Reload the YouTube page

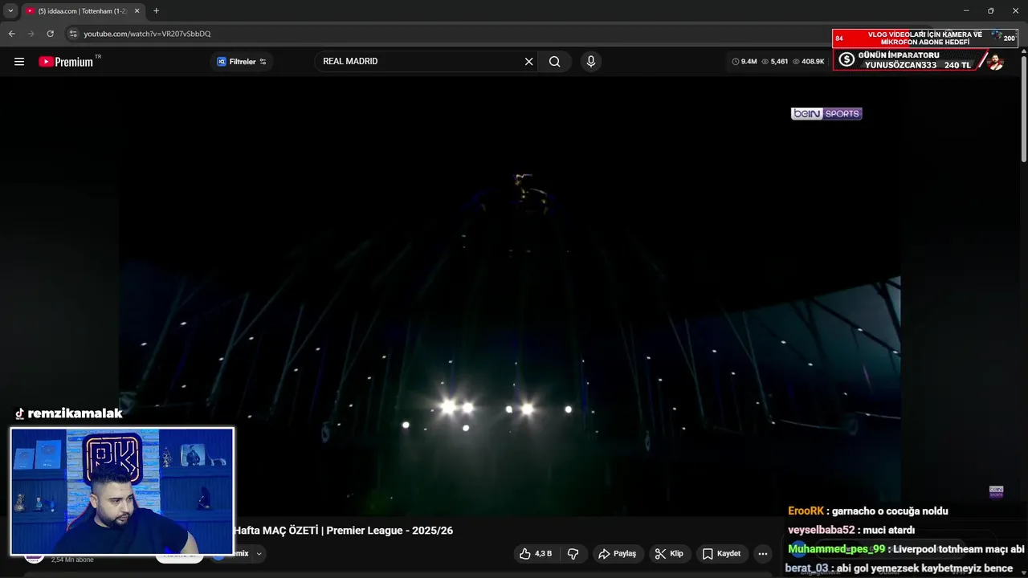click(51, 34)
